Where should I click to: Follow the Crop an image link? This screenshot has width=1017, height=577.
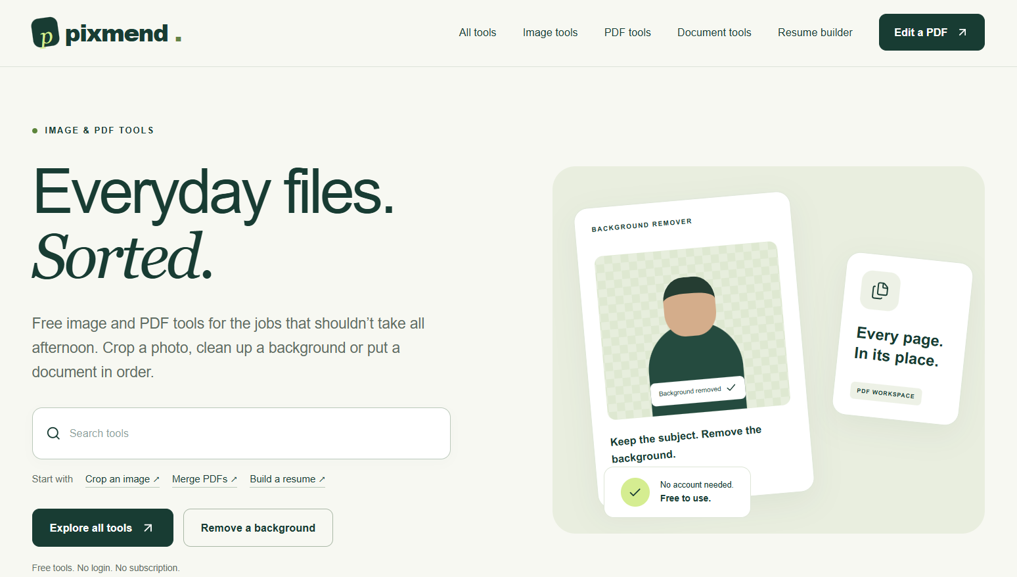(x=122, y=479)
